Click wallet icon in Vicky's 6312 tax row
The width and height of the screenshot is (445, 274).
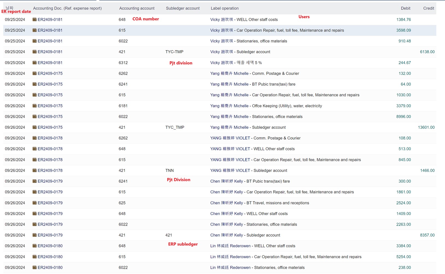[34, 62]
